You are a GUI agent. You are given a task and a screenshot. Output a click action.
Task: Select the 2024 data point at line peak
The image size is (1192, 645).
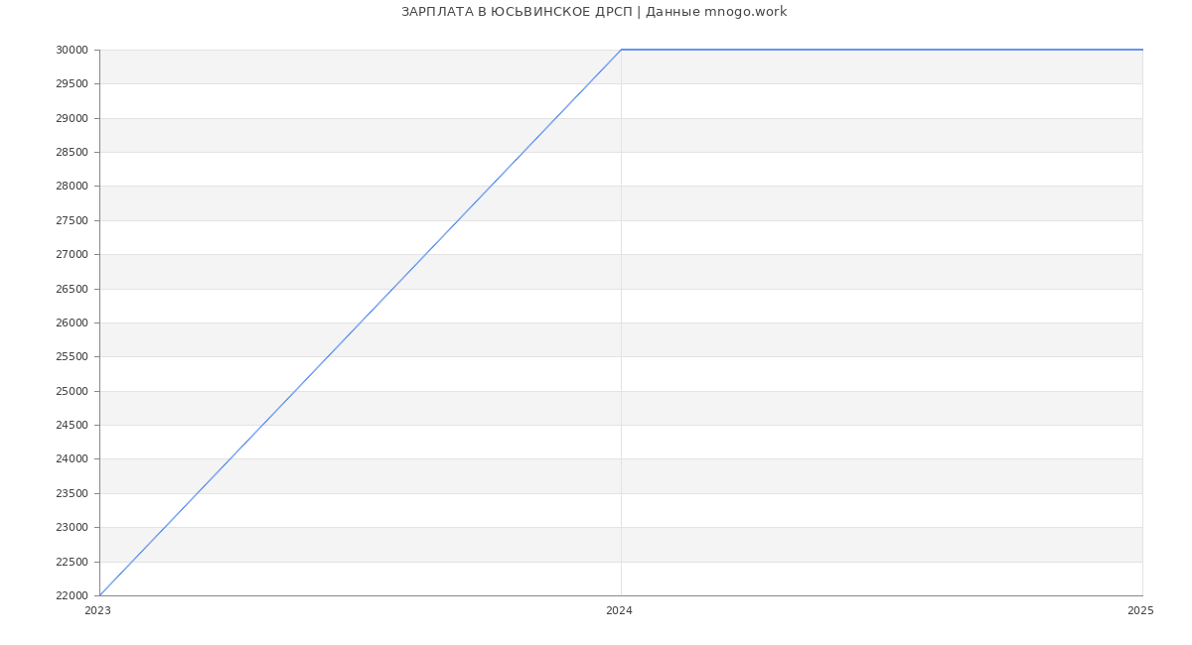(x=621, y=50)
